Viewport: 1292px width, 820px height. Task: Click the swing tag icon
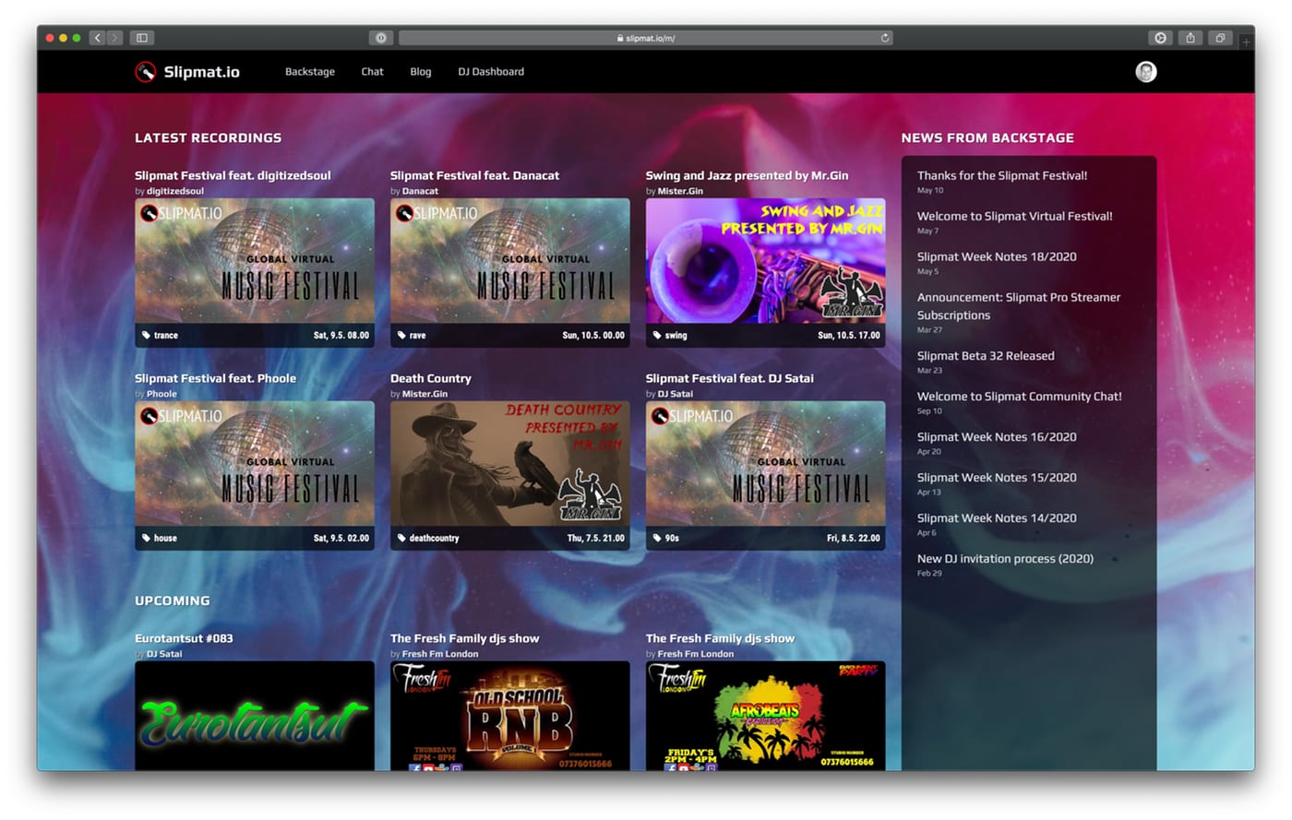(x=657, y=336)
